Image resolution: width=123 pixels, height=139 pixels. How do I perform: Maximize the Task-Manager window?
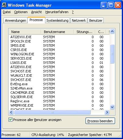pyautogui.click(x=111, y=5)
